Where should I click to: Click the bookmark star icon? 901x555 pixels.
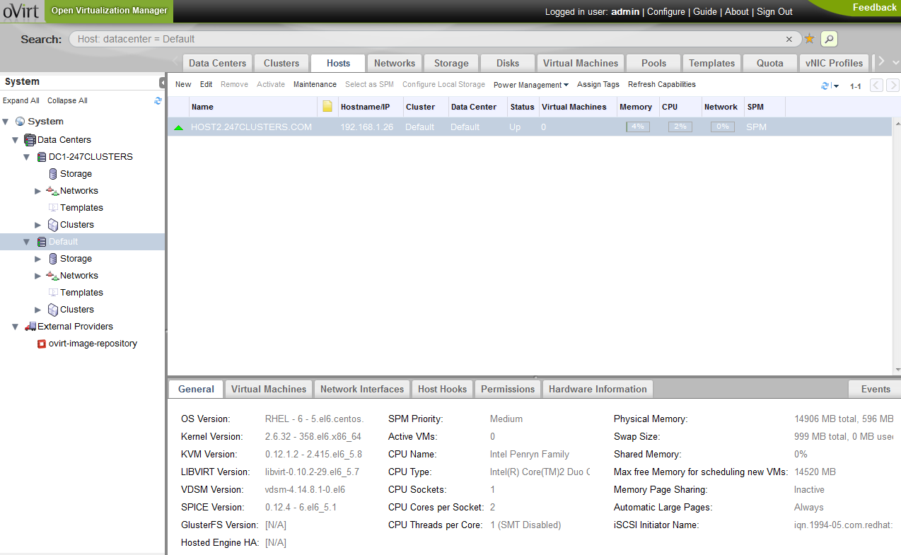pos(809,39)
